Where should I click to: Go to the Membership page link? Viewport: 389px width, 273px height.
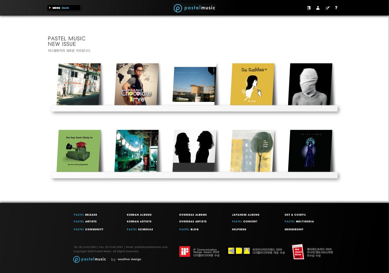click(294, 229)
